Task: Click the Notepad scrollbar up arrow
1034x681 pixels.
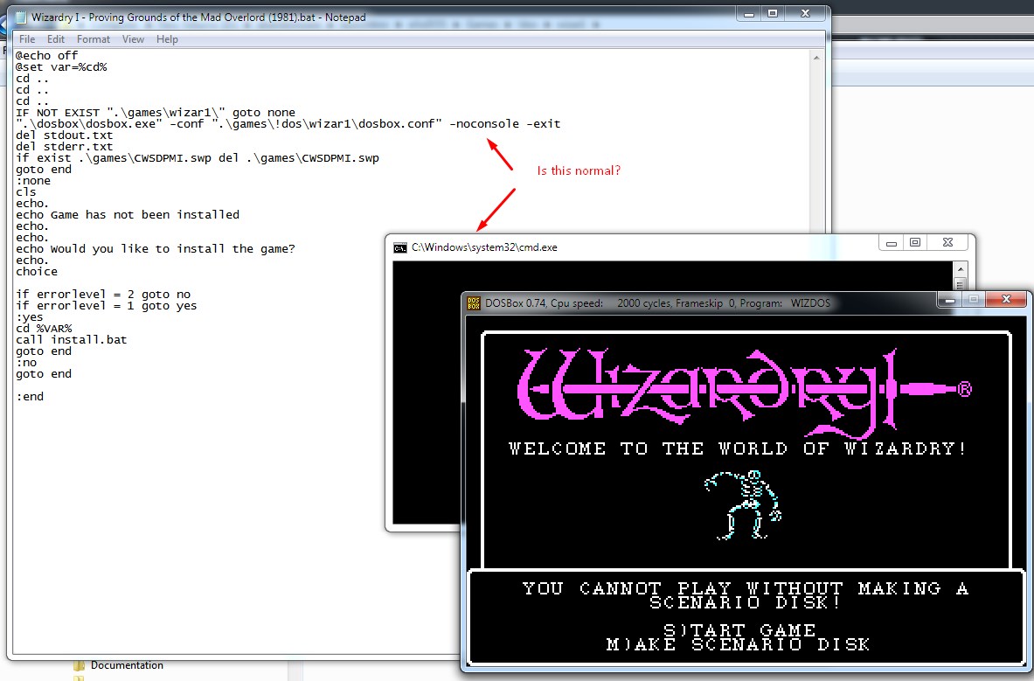Action: pos(816,59)
